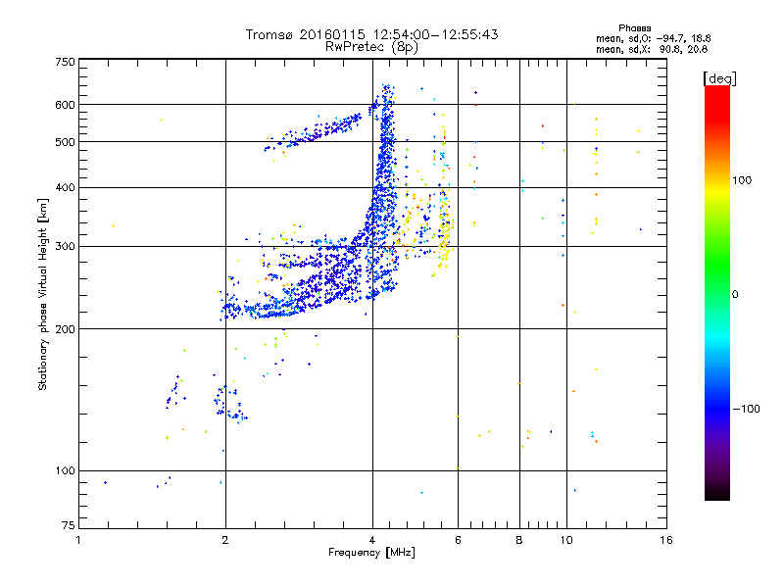Click the colorbar tick label "100"
This screenshot has width=784, height=588.
point(742,180)
